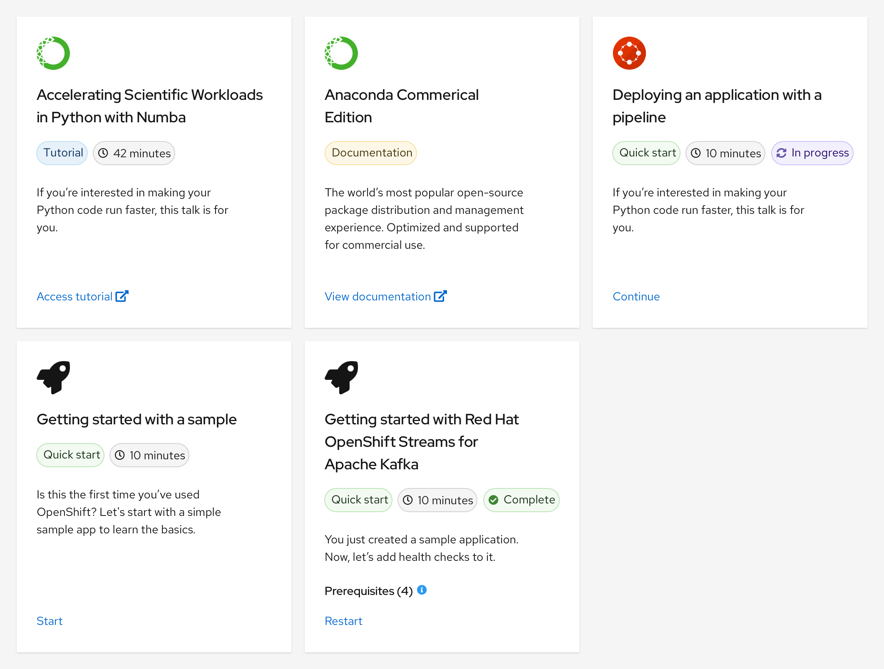Click the Prerequisites (4) text
The width and height of the screenshot is (884, 669).
[x=368, y=591]
